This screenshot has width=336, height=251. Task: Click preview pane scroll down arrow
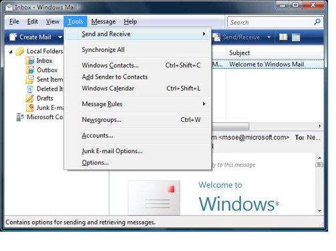point(320,210)
